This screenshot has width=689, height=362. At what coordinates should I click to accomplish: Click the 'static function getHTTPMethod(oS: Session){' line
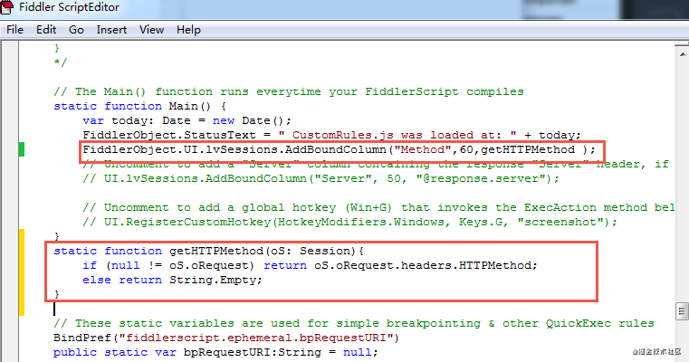pos(209,252)
